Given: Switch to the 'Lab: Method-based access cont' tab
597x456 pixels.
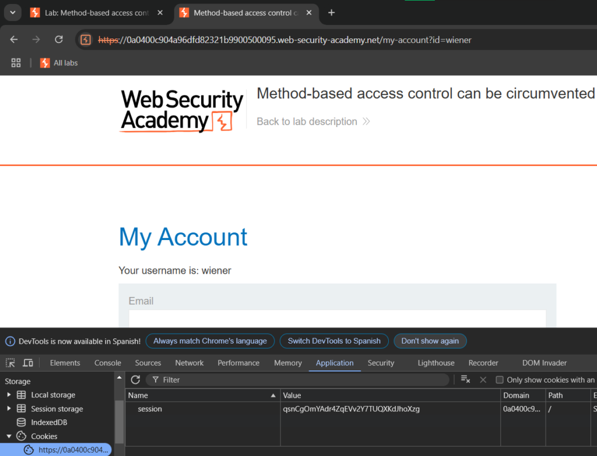Looking at the screenshot, I should tap(96, 13).
